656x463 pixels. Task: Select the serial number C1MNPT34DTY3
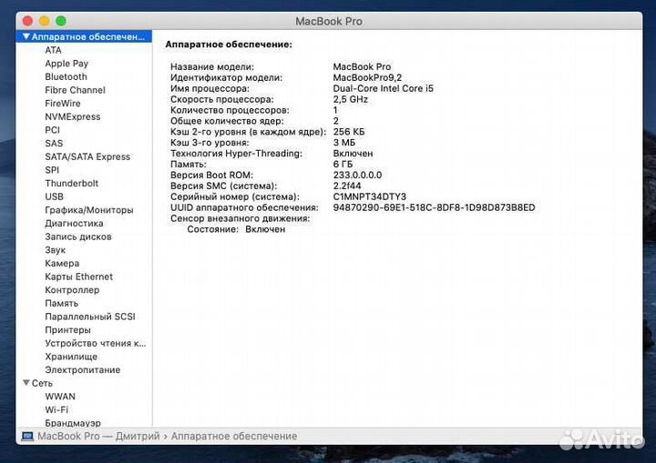(370, 197)
